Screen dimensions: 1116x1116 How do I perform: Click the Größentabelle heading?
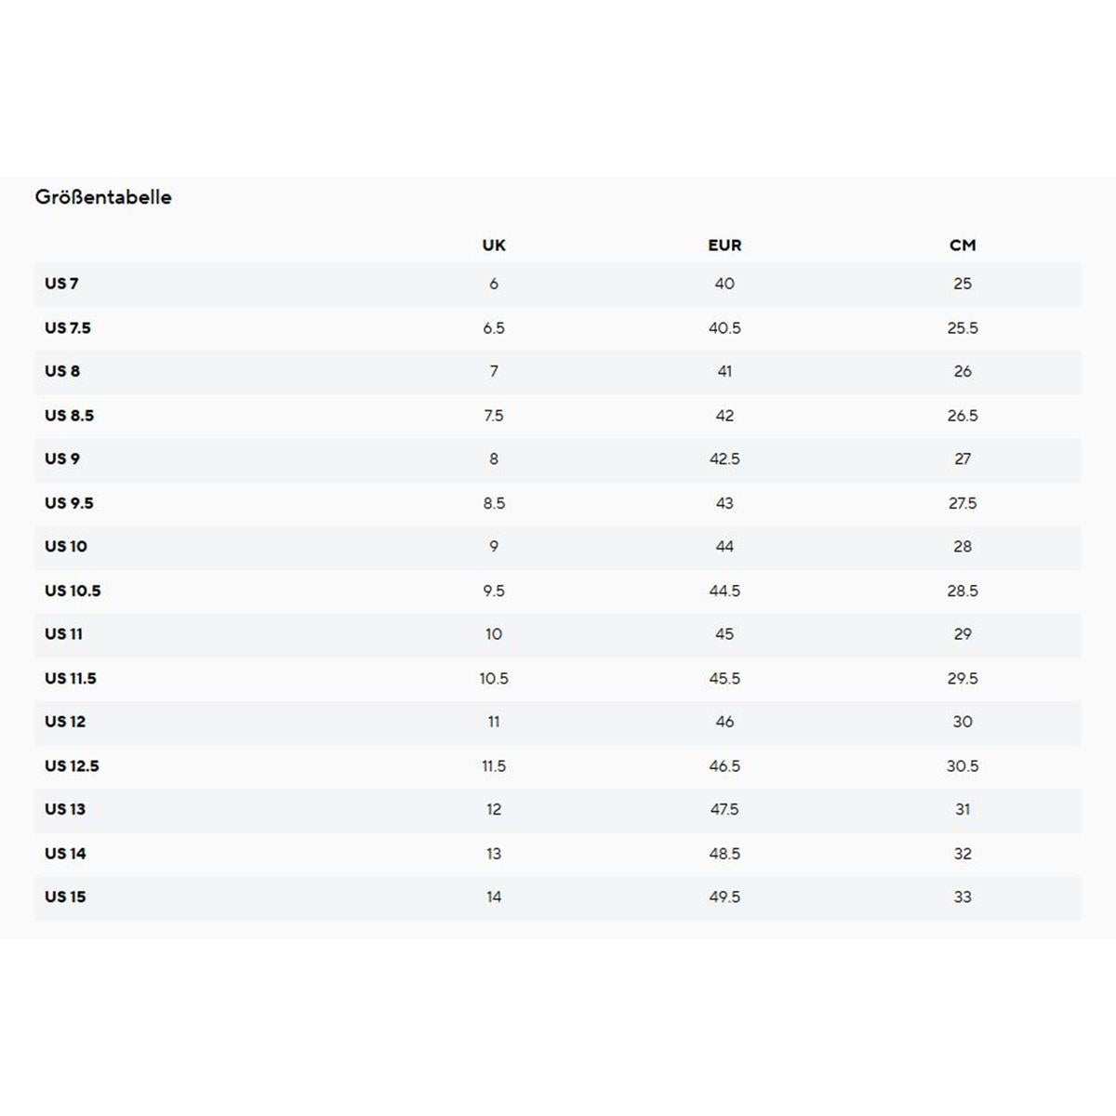pyautogui.click(x=103, y=197)
